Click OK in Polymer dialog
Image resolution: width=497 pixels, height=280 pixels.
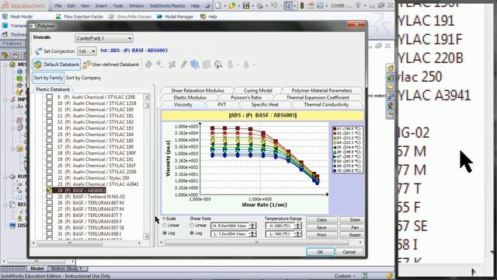(320, 252)
